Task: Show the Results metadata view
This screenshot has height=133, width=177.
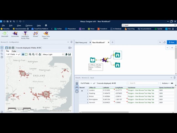Action: tap(77, 84)
